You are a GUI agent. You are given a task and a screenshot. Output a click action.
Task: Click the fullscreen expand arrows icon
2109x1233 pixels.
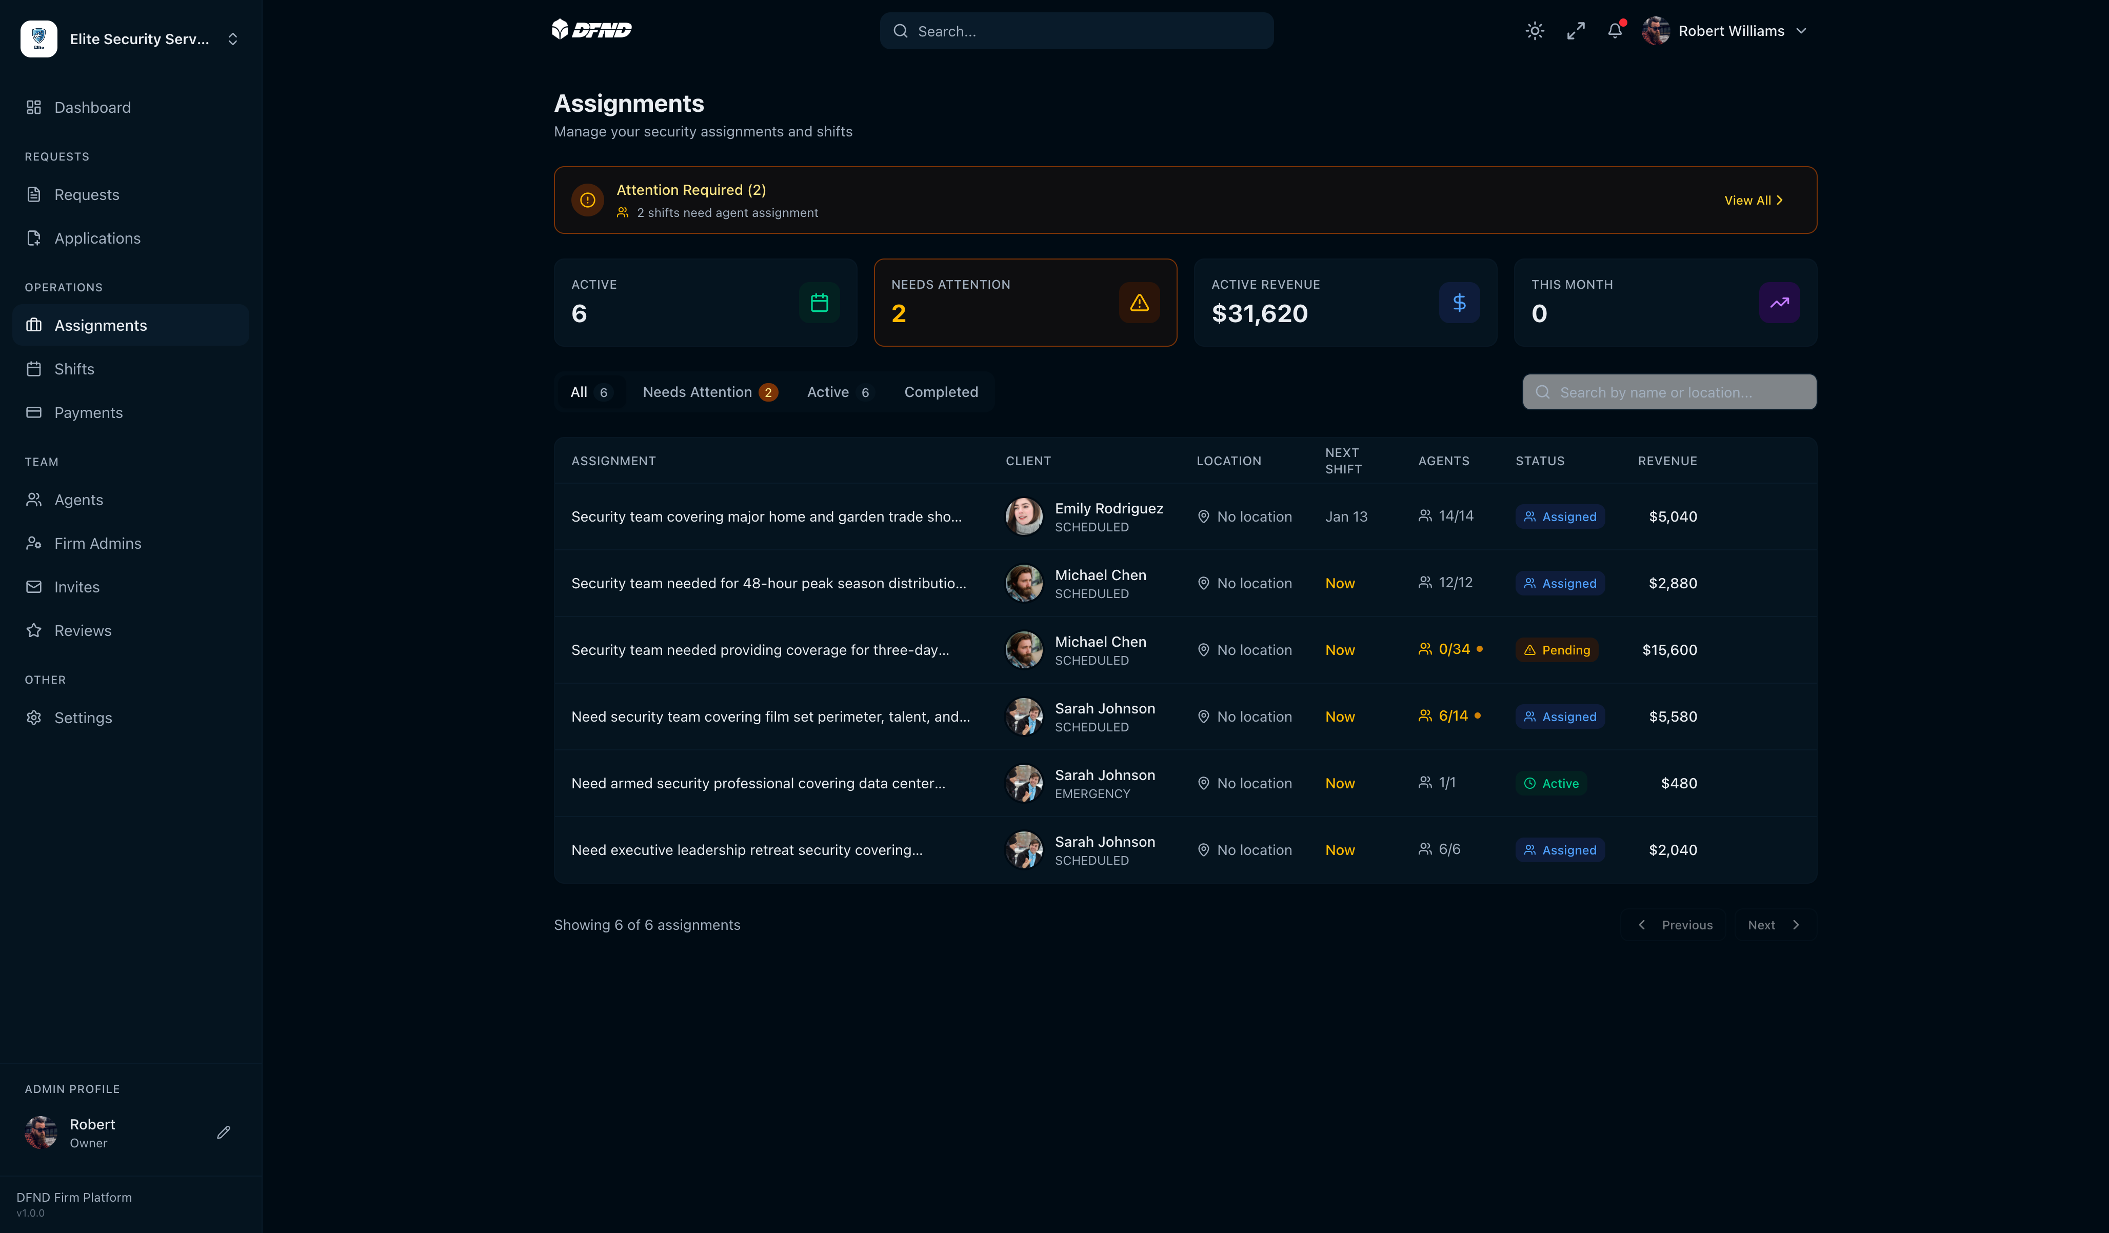(1576, 31)
